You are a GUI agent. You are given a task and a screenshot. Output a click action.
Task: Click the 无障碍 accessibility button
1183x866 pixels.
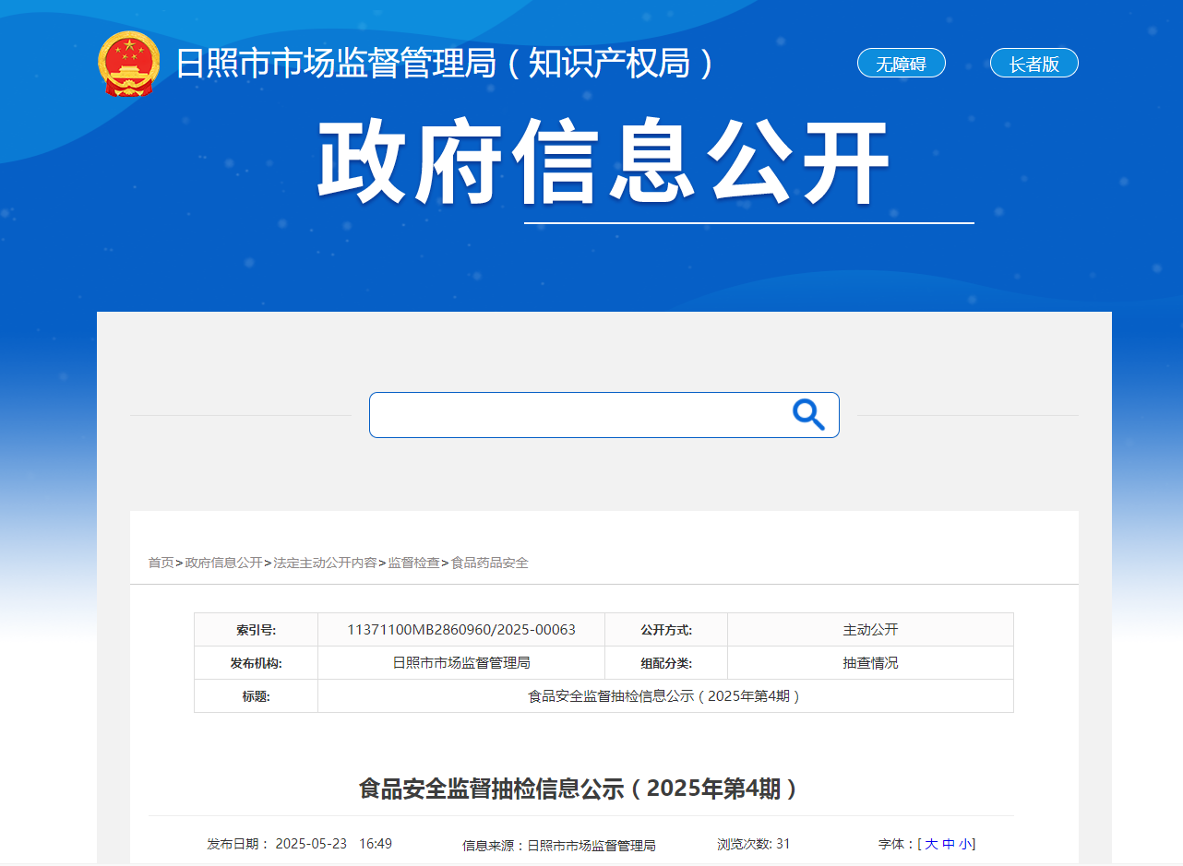point(901,64)
